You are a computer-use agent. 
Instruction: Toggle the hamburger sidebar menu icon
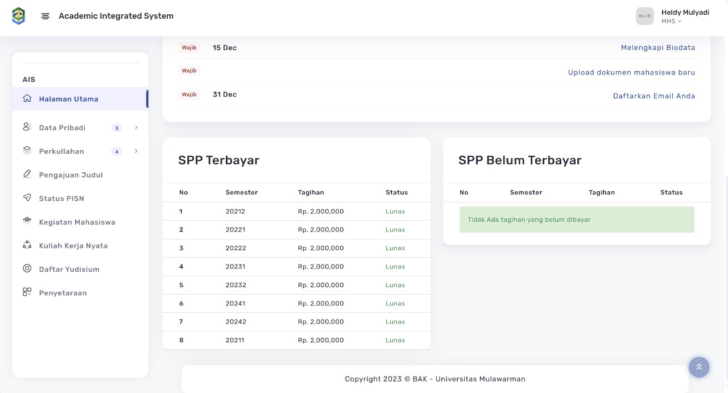click(45, 16)
